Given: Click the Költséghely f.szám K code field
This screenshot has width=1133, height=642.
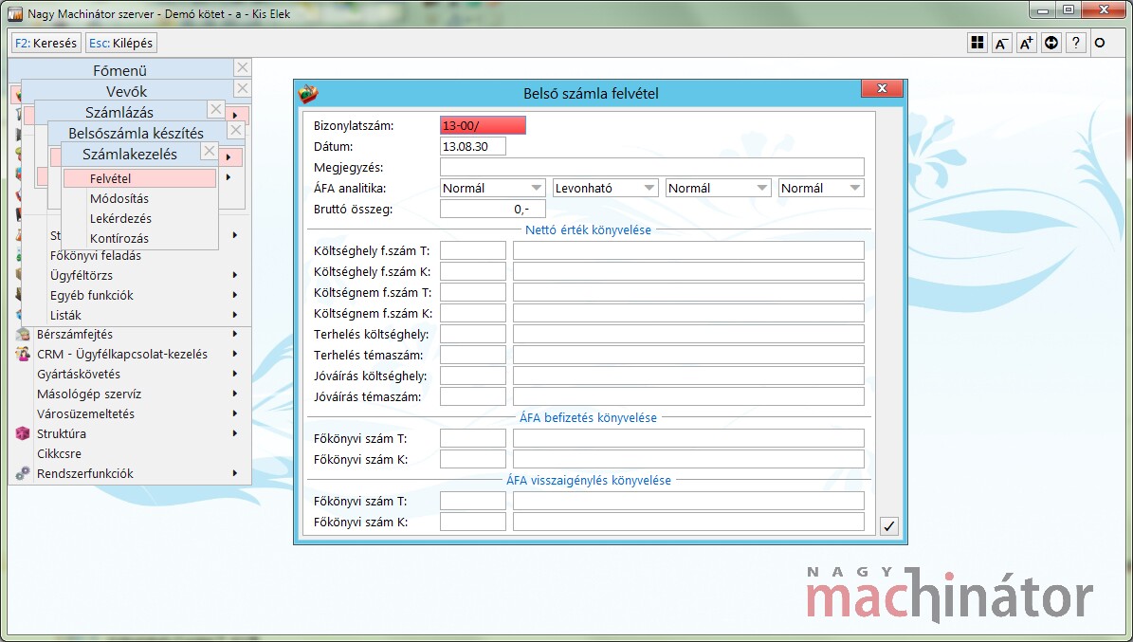Looking at the screenshot, I should [472, 272].
